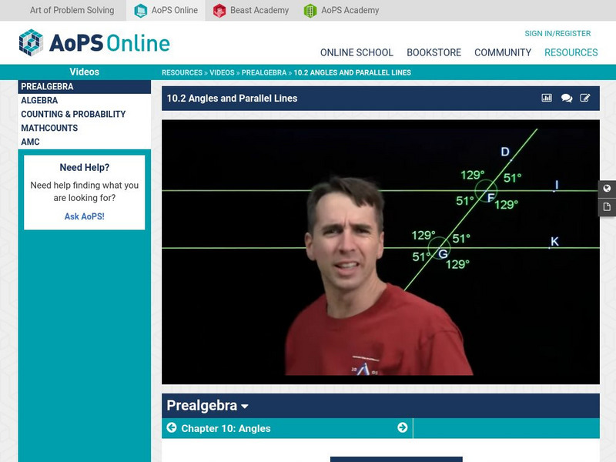Click the clock icon on right side panel
Viewport: 616px width, 462px height.
(x=608, y=189)
